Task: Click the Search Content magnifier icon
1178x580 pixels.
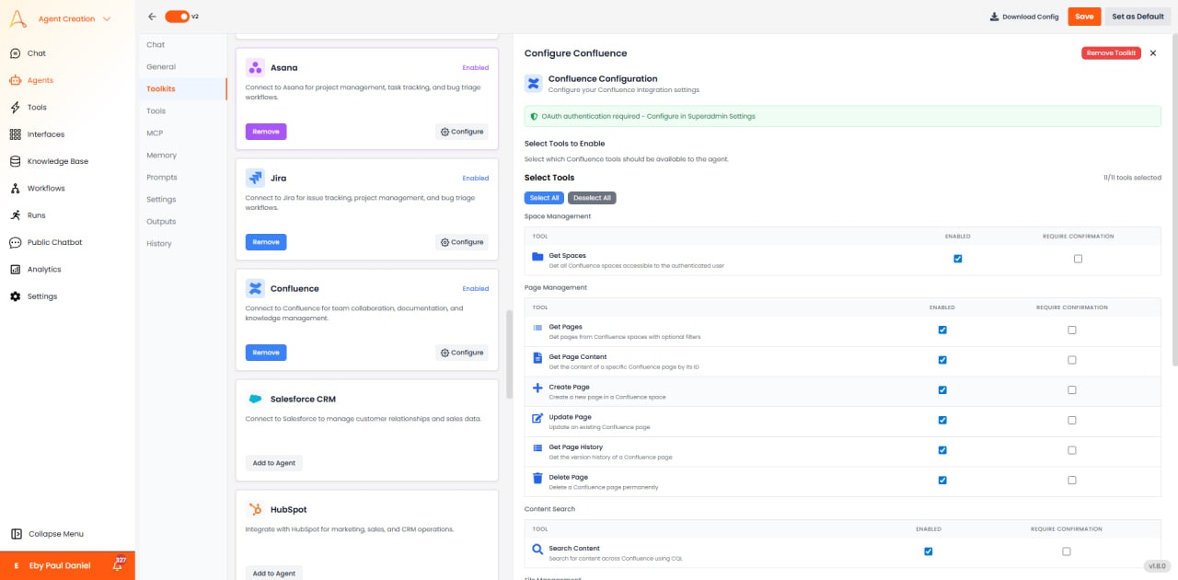Action: click(x=537, y=548)
